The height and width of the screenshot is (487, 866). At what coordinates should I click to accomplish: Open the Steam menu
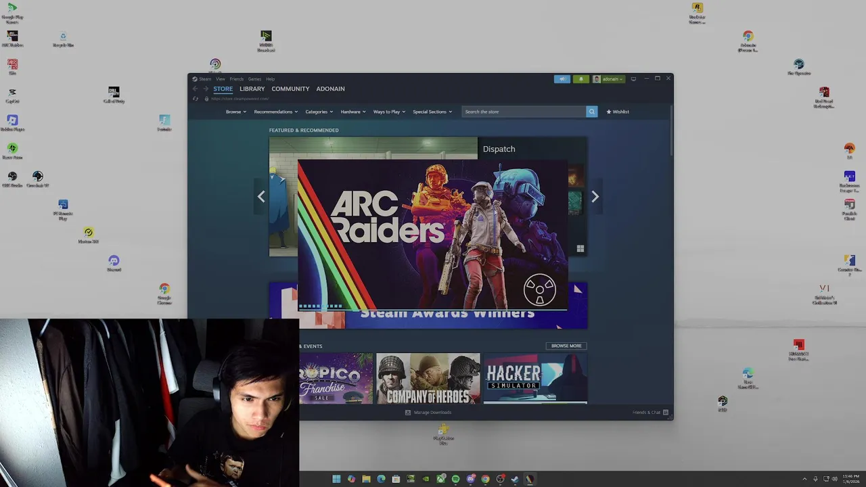coord(204,79)
